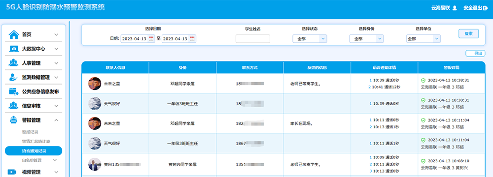Click the avatar of 未来之星 in first row
The width and height of the screenshot is (493, 177).
(x=95, y=84)
